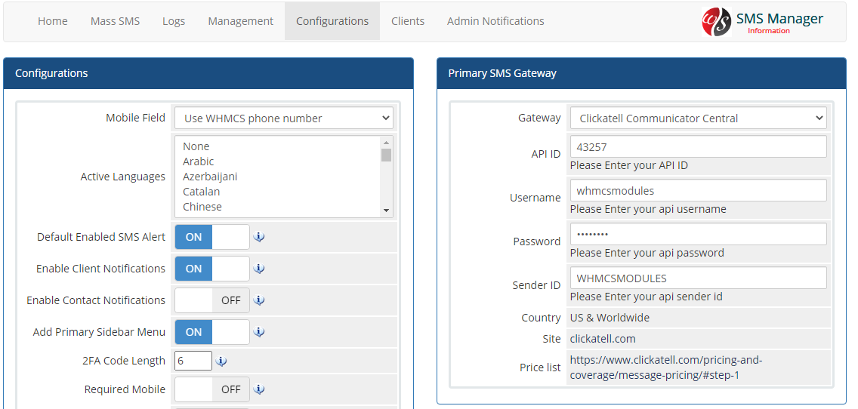Viewport: 858px width, 409px height.
Task: Open the Mobile Field dropdown
Action: click(284, 118)
